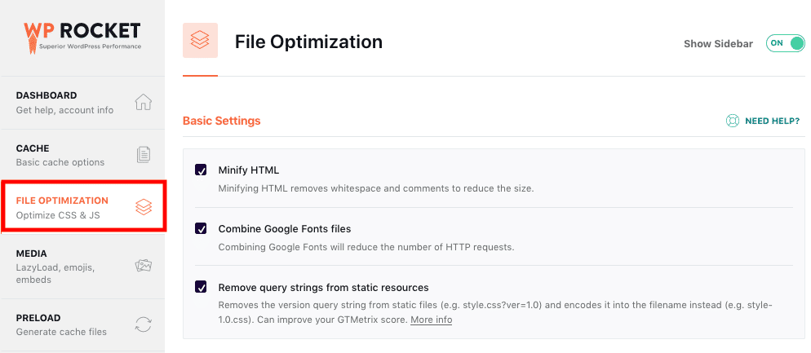
Task: Click the orange File Optimization header icon
Action: (200, 41)
